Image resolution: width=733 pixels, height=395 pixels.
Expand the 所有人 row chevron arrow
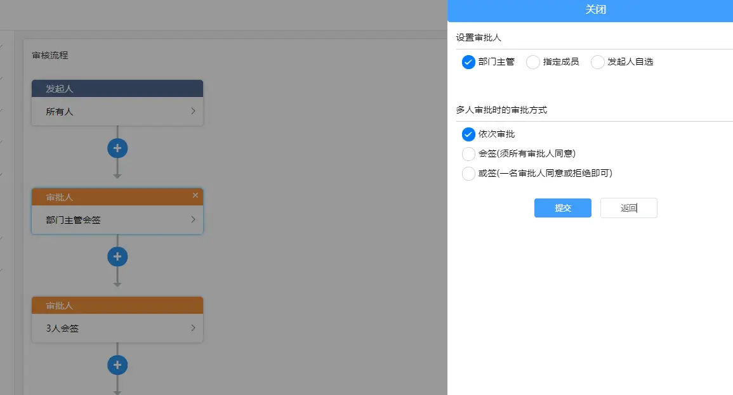193,112
